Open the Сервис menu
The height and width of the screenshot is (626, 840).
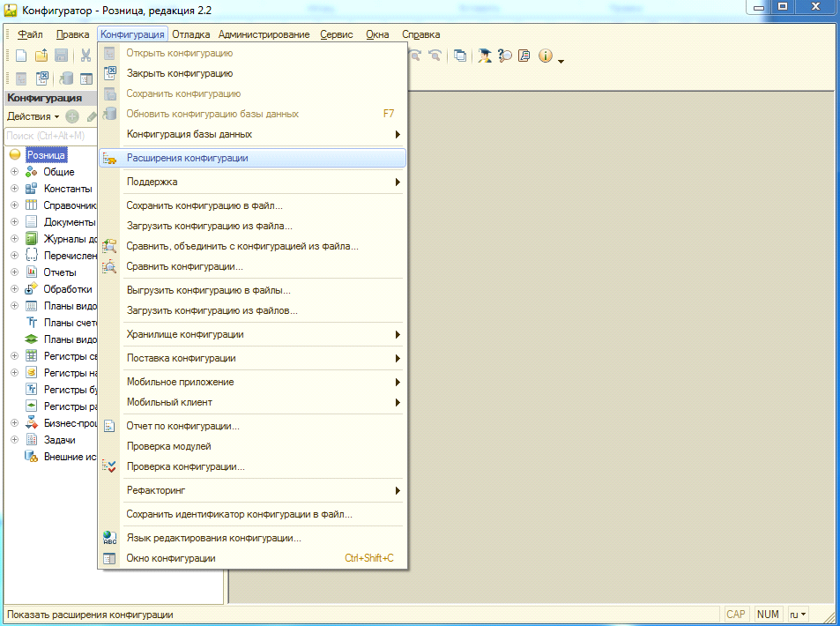[337, 34]
